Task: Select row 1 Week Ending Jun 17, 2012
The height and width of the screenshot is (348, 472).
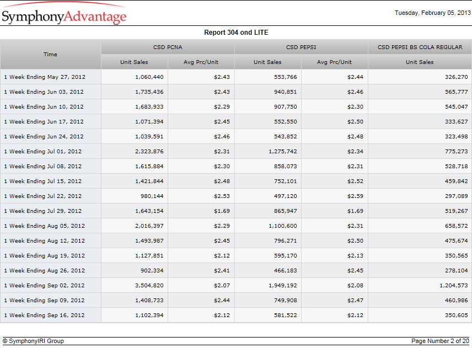Action: (x=236, y=122)
